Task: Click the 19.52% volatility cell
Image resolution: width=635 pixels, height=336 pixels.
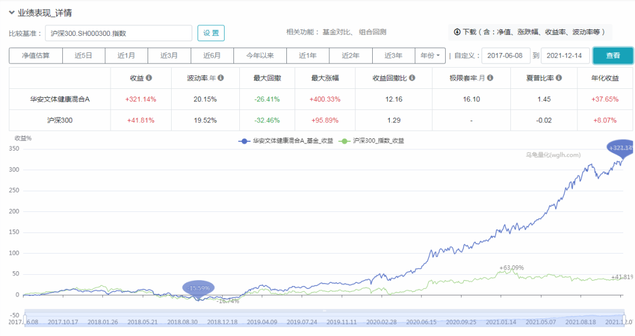Action: (x=205, y=121)
